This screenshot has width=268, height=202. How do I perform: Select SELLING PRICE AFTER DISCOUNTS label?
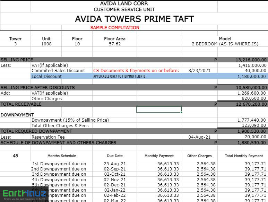click(x=37, y=87)
